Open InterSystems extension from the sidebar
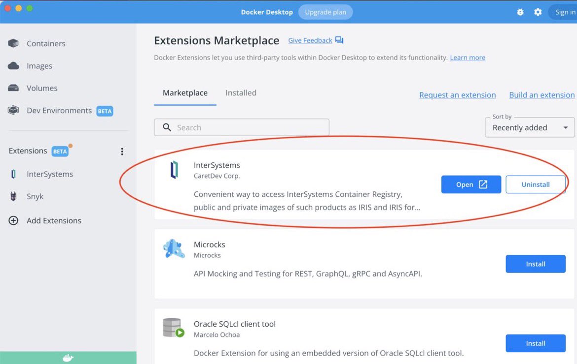The width and height of the screenshot is (577, 364). pyautogui.click(x=50, y=174)
